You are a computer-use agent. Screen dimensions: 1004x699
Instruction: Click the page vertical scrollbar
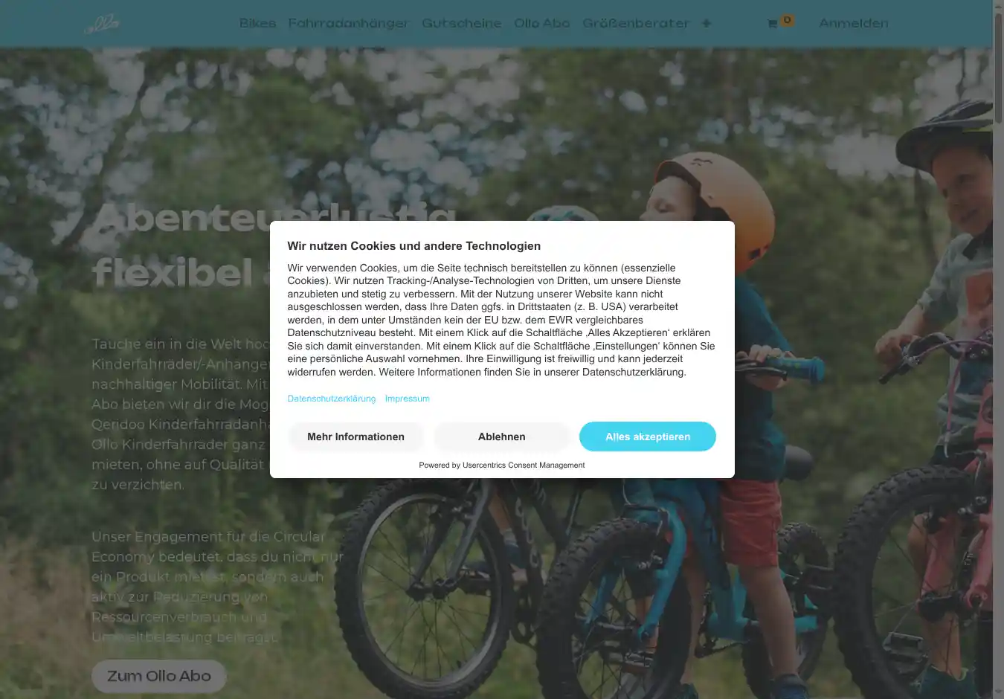(x=998, y=349)
